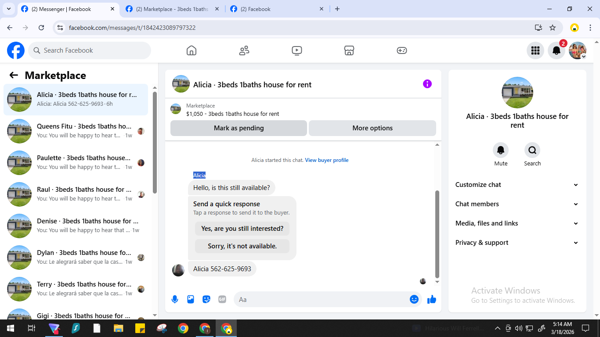
Task: Open the Gaming controller icon
Action: (x=402, y=50)
